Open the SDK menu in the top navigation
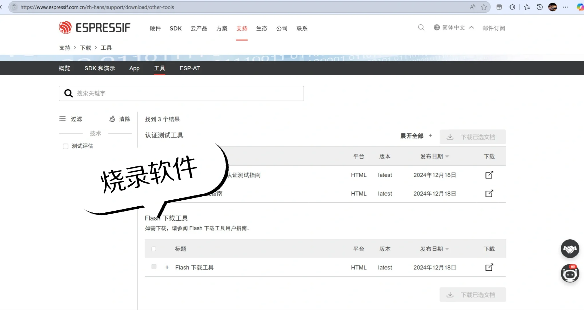Viewport: 584px width, 310px height. [x=176, y=28]
